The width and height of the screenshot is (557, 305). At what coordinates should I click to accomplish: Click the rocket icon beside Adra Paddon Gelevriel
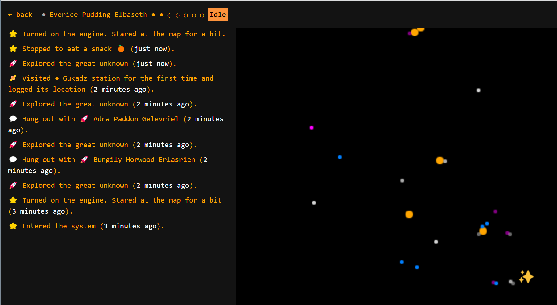(84, 119)
